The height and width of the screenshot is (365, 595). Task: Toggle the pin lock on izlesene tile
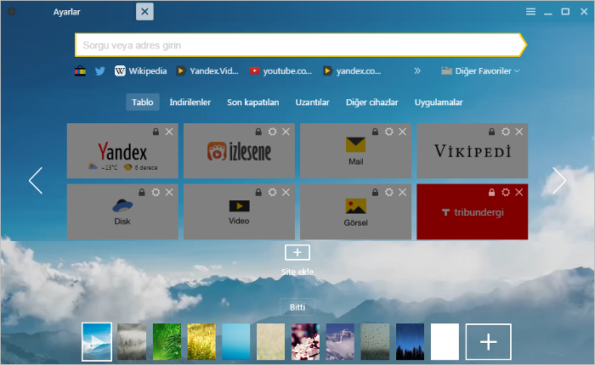coord(258,132)
